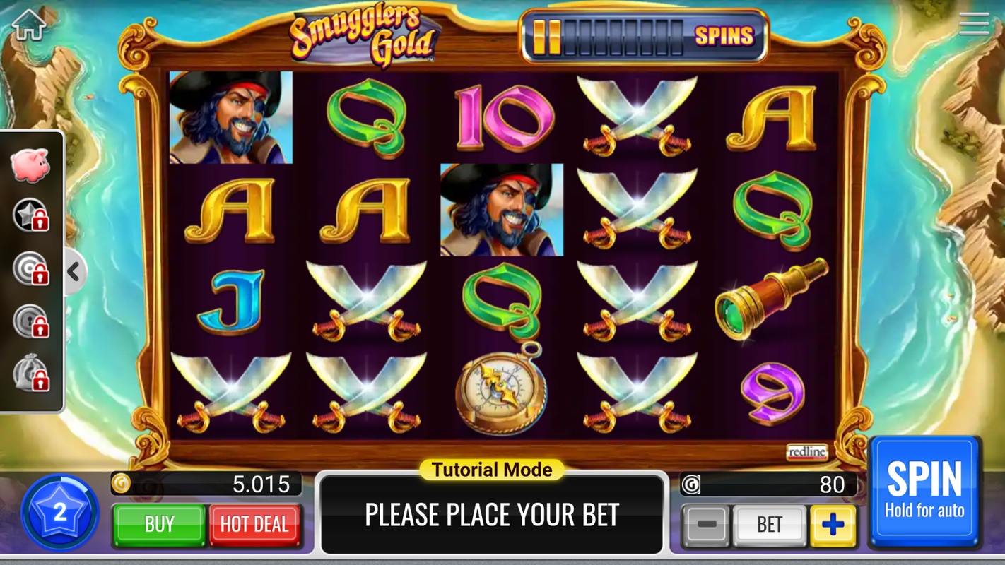The width and height of the screenshot is (1005, 565).
Task: Go to the home screen icon
Action: pos(28,24)
